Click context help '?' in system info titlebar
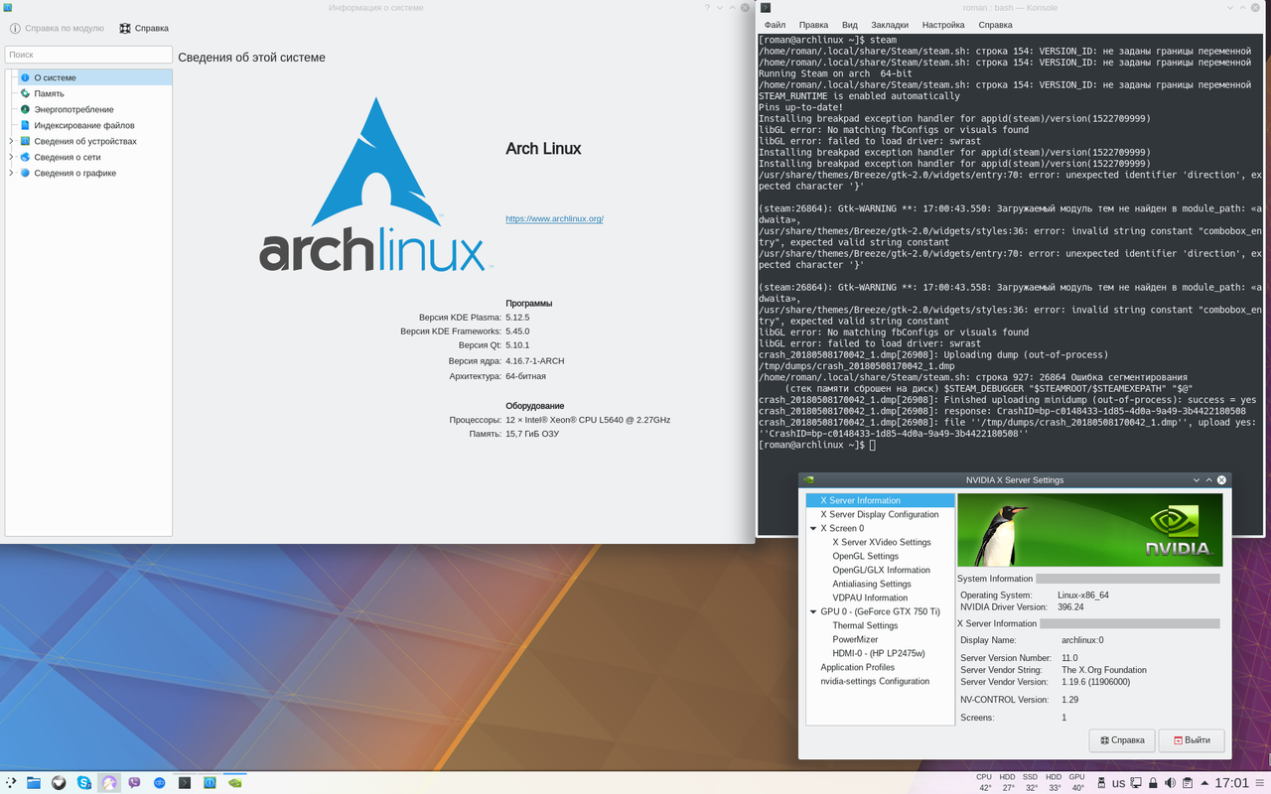 (708, 8)
